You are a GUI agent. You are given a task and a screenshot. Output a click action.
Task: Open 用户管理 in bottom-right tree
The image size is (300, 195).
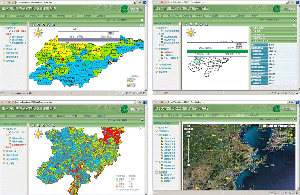(168, 175)
